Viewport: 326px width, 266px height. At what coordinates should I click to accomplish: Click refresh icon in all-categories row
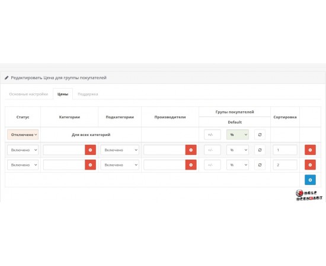coord(260,135)
